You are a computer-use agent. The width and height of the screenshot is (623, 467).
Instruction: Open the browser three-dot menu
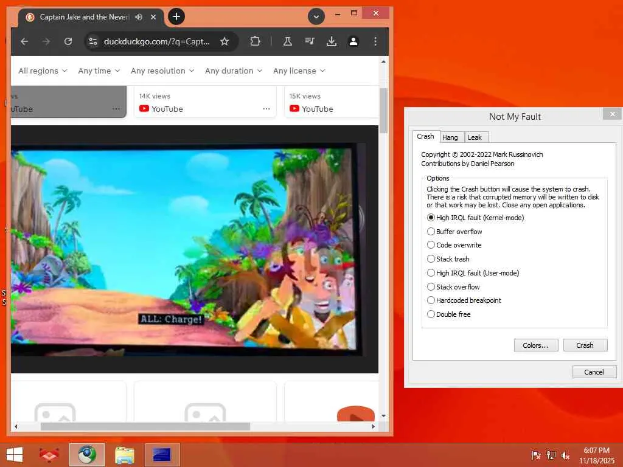tap(375, 41)
